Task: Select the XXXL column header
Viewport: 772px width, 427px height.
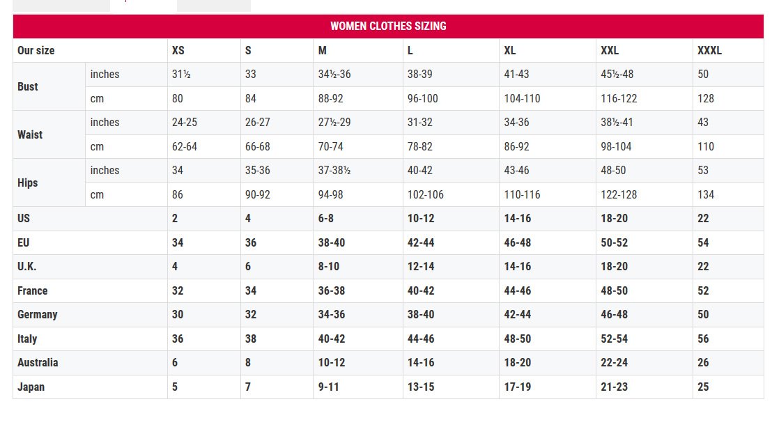Action: click(709, 51)
